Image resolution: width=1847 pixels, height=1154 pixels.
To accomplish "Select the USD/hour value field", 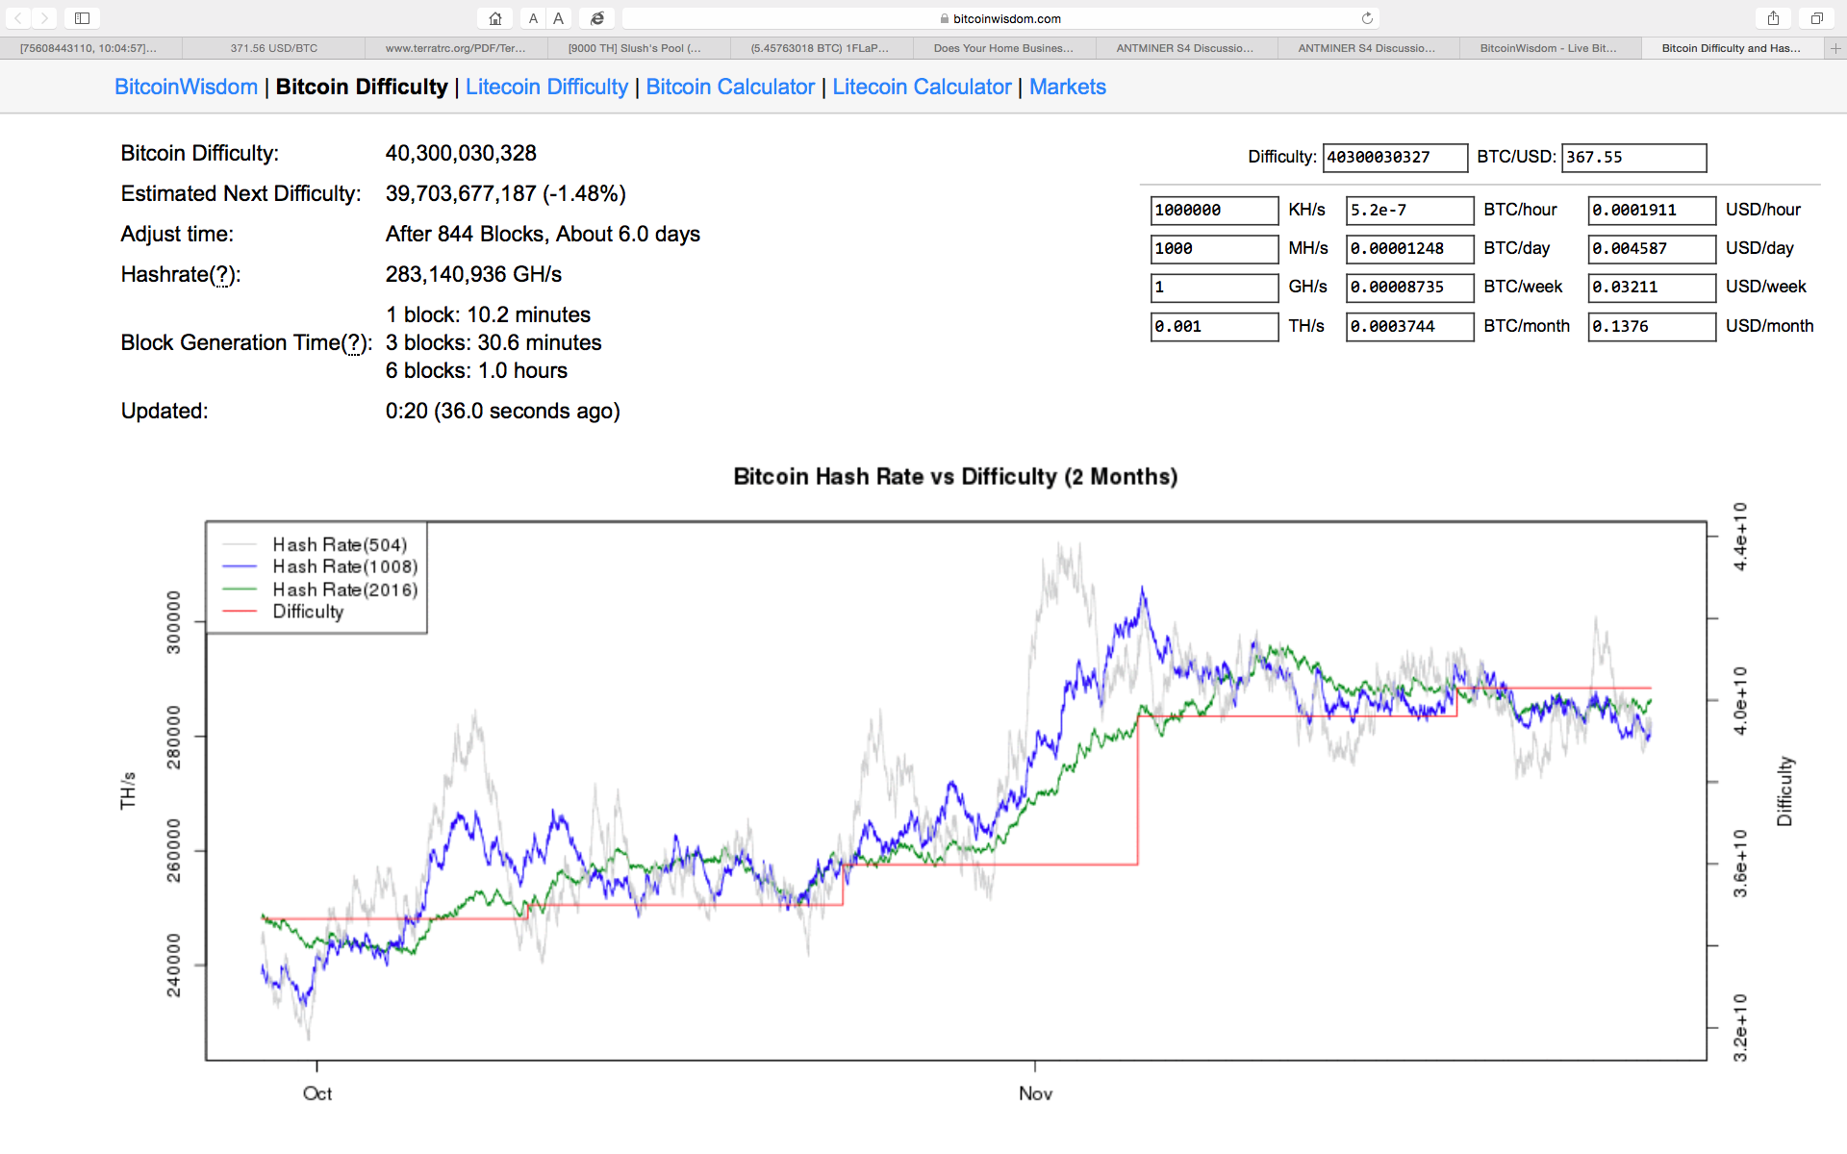I will 1652,211.
